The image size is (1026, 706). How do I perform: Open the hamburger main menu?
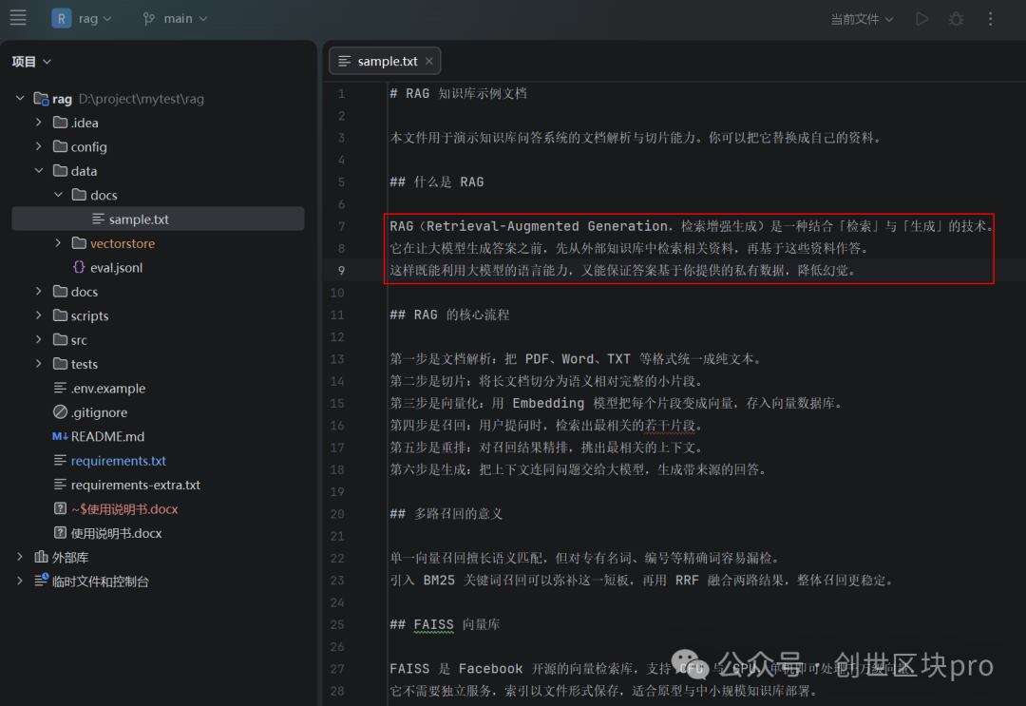(x=18, y=18)
